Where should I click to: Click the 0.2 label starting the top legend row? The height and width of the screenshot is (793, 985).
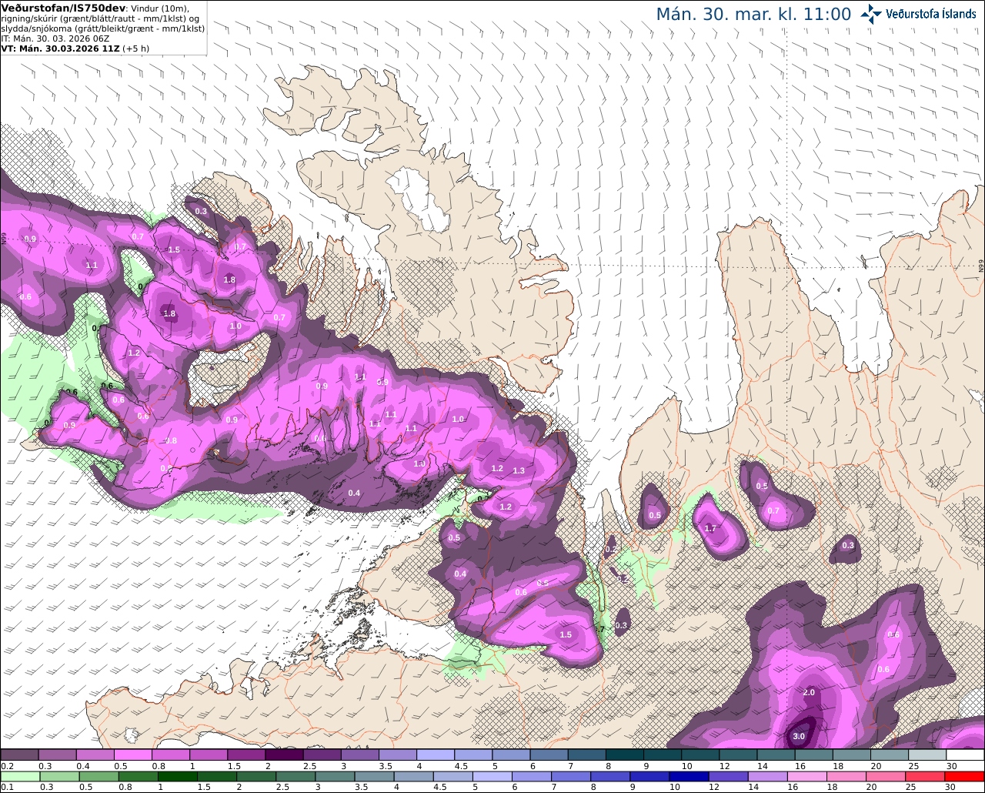(7, 766)
